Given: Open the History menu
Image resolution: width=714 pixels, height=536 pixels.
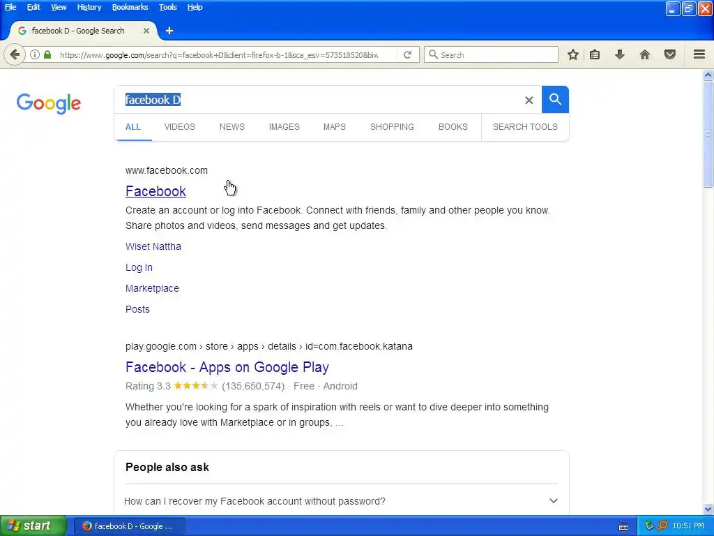Looking at the screenshot, I should tap(89, 7).
